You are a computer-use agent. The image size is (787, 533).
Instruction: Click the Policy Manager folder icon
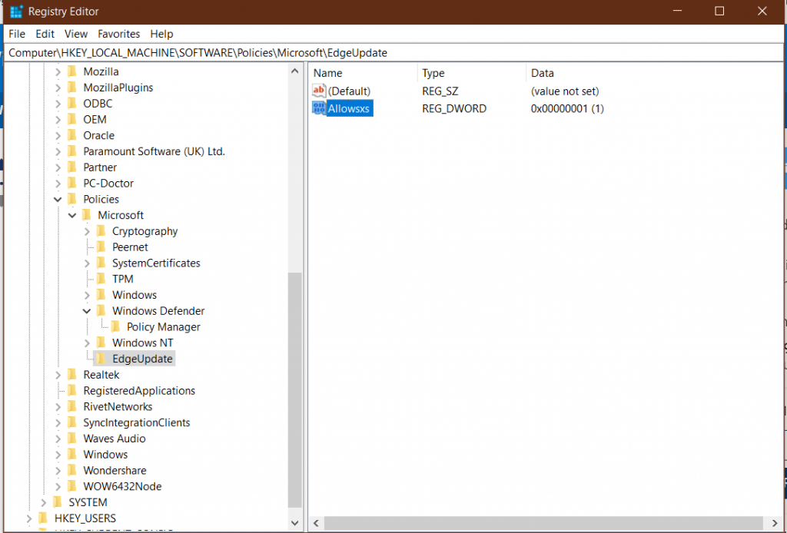point(116,327)
